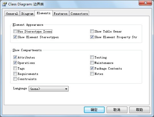Enable the Constraints compartment
This screenshot has height=117, width=154.
pyautogui.click(x=15, y=79)
